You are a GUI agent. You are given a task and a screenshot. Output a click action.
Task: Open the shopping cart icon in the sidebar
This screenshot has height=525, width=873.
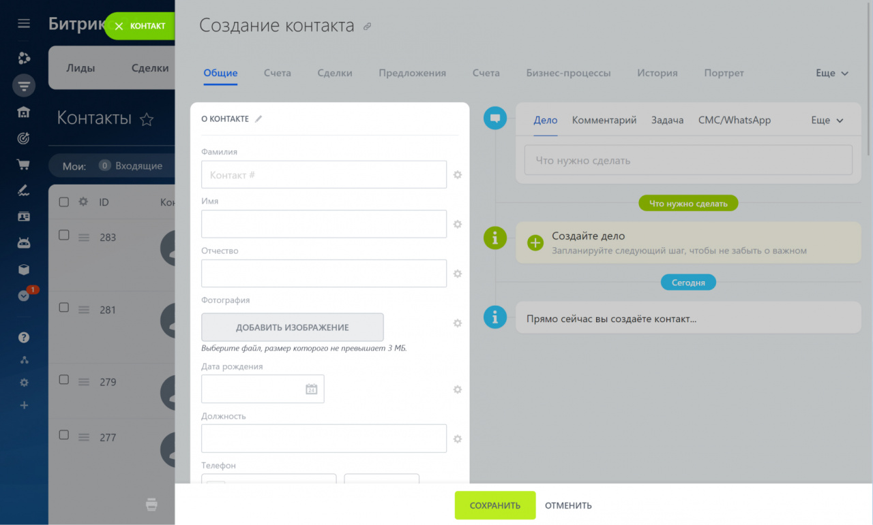click(x=24, y=164)
